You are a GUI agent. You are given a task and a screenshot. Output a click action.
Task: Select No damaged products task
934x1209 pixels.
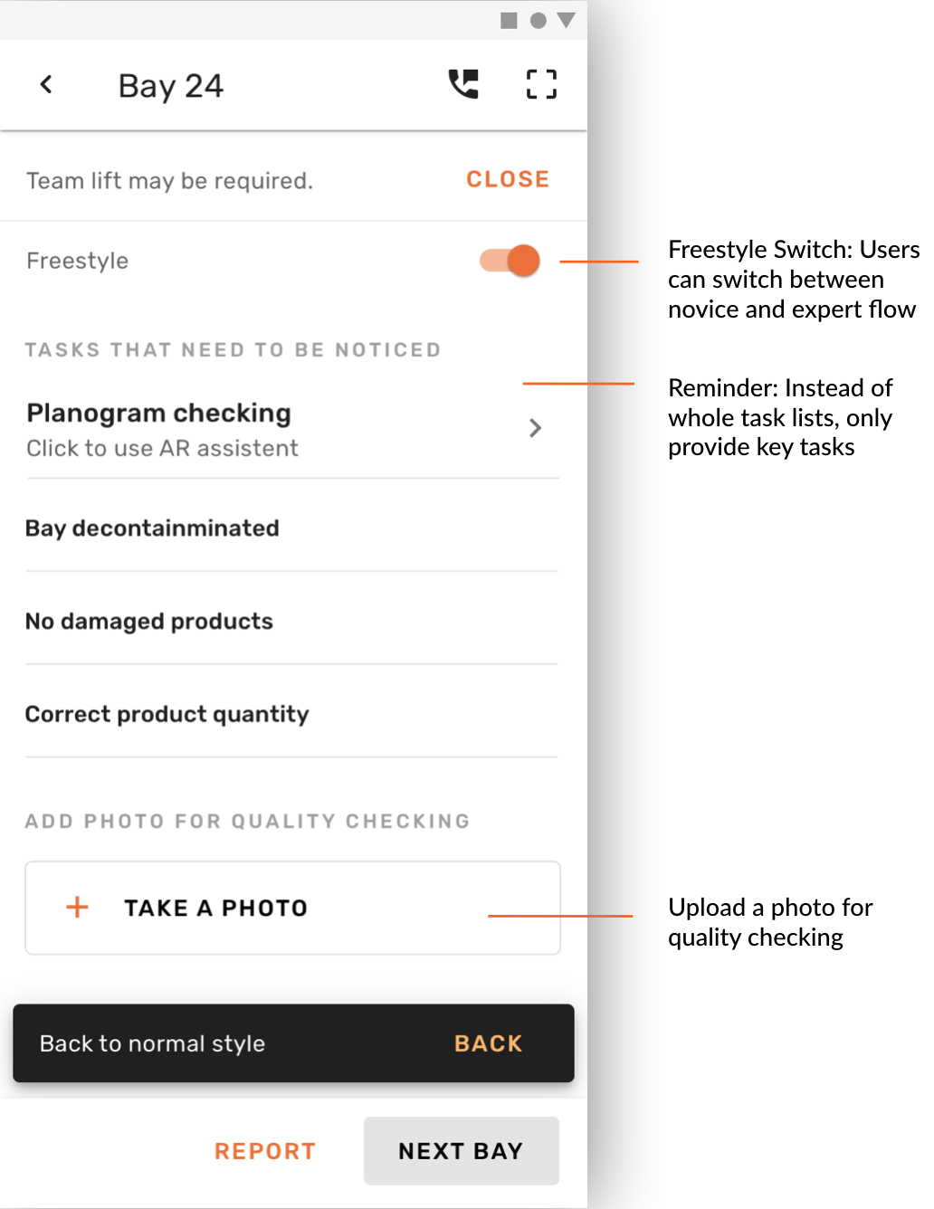149,621
